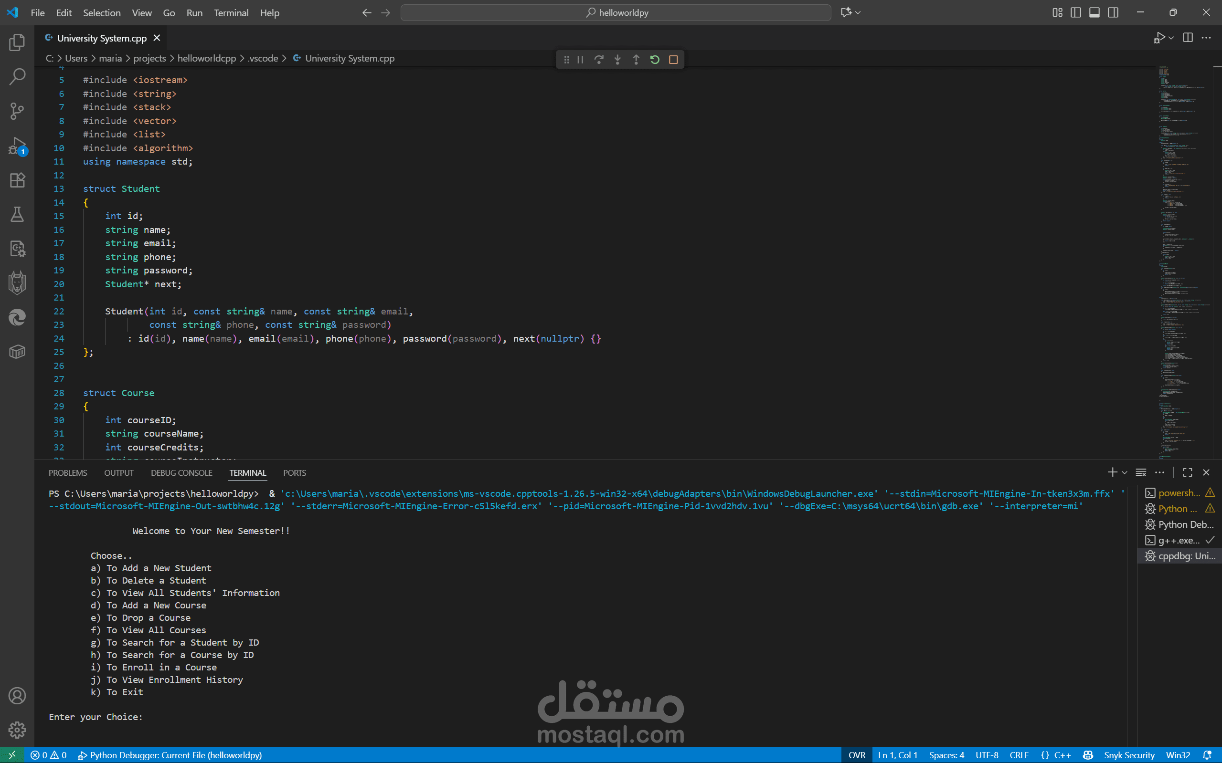The height and width of the screenshot is (763, 1222).
Task: Open Copilot chat dropdown chevron
Action: click(858, 12)
